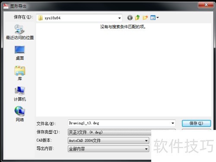Select Desktop (桌面) in sidebar
216x162 pixels.
[x=20, y=53]
